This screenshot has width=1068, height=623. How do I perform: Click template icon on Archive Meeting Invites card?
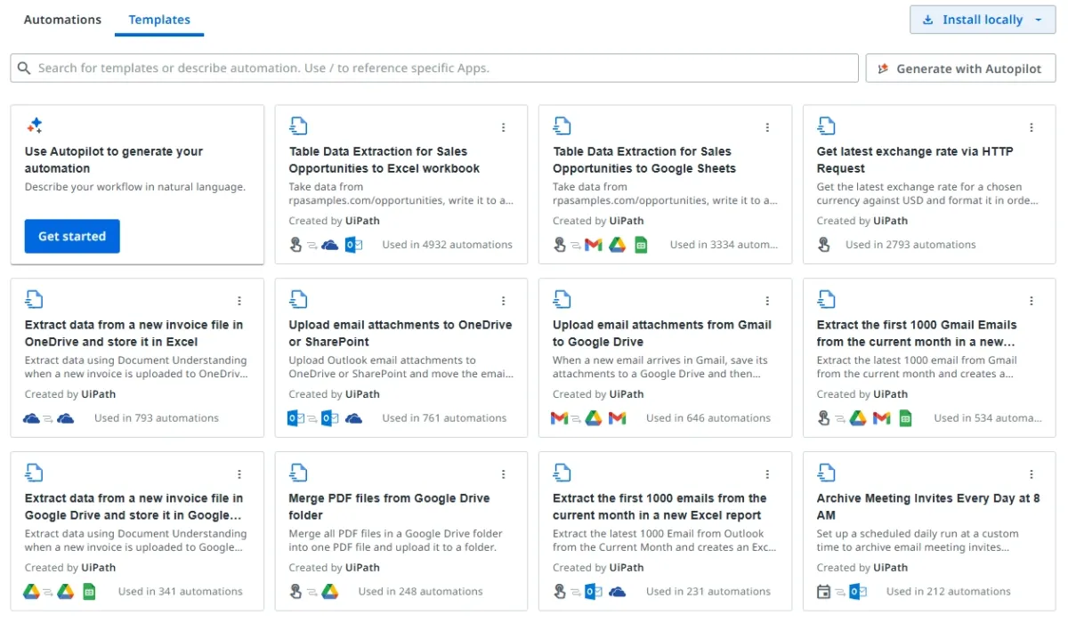pyautogui.click(x=826, y=473)
